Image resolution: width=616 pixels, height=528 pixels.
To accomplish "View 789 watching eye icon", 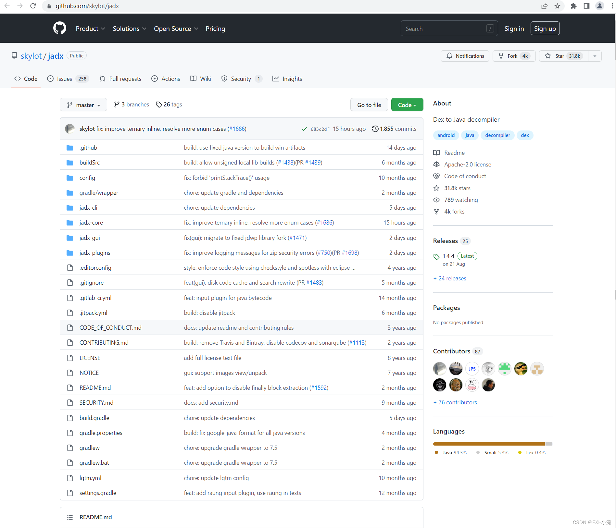I will 436,200.
